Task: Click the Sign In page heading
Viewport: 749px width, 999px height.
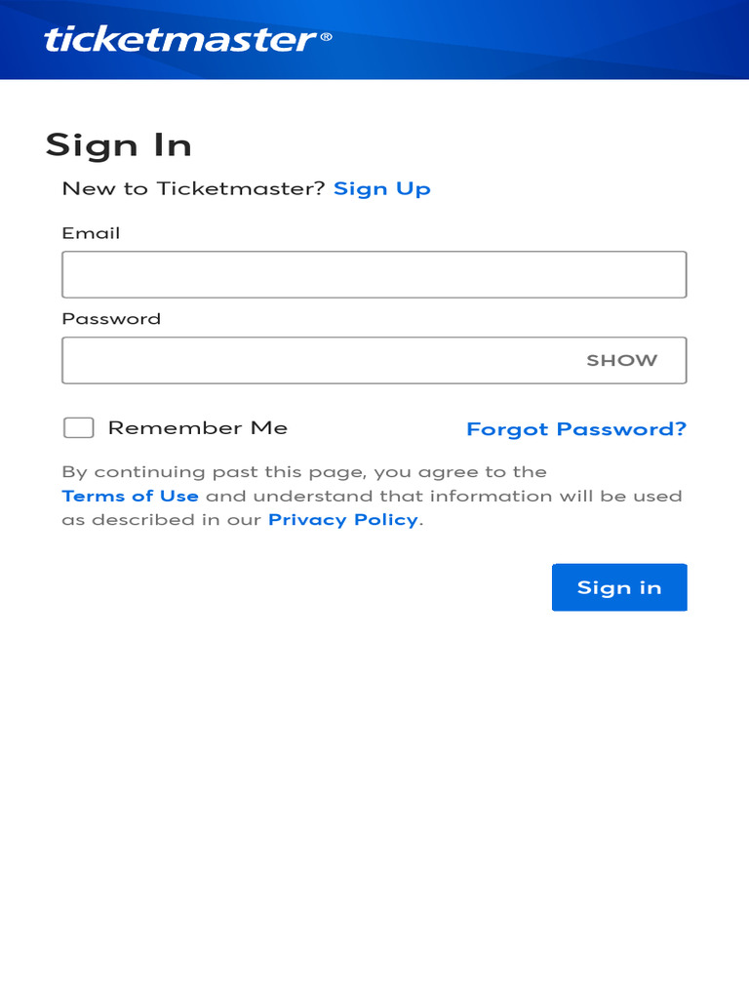Action: [118, 145]
